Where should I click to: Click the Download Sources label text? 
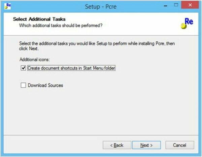pos(45,85)
